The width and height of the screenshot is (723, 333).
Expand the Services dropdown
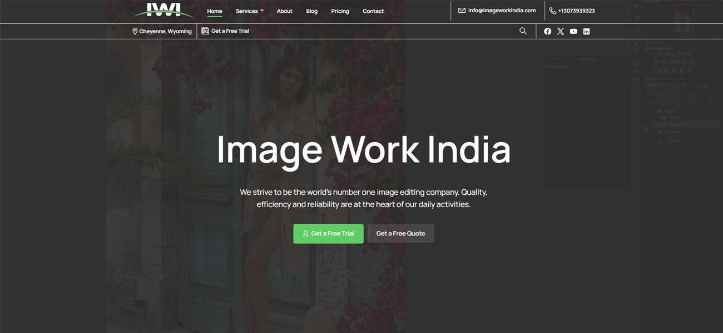click(x=249, y=11)
